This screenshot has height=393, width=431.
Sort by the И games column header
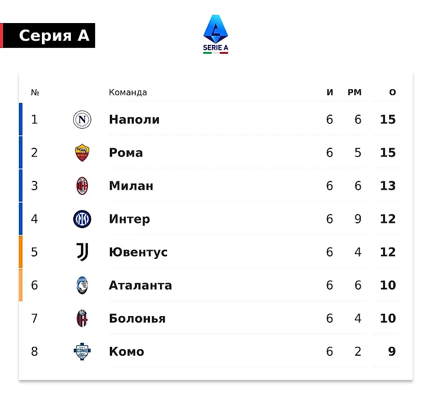click(329, 92)
